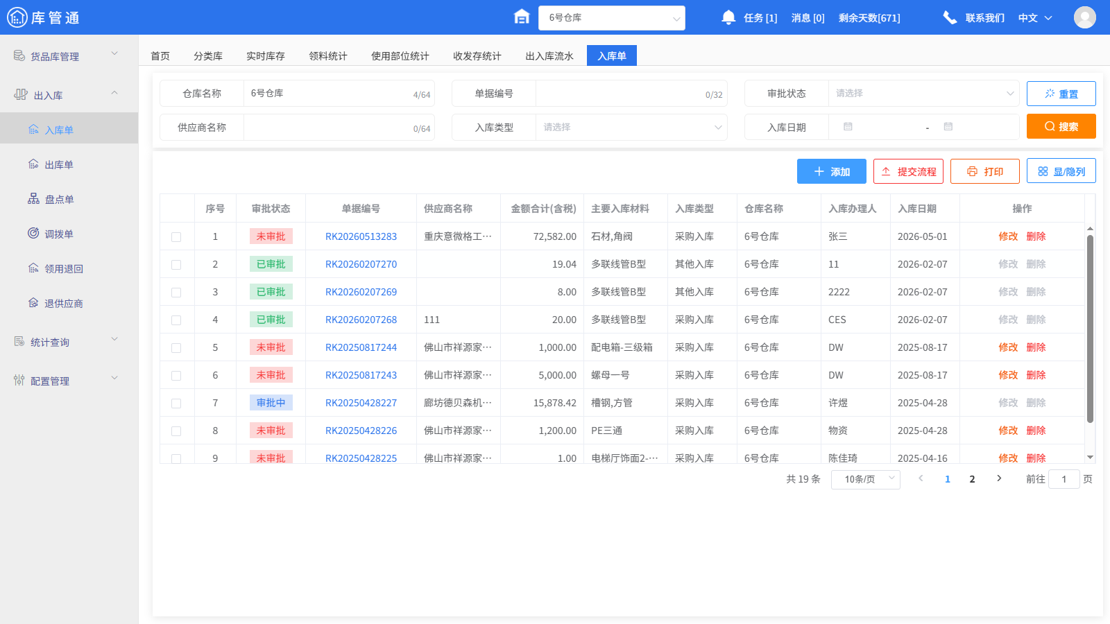Click the 配置管理 sidebar icon

click(x=19, y=380)
